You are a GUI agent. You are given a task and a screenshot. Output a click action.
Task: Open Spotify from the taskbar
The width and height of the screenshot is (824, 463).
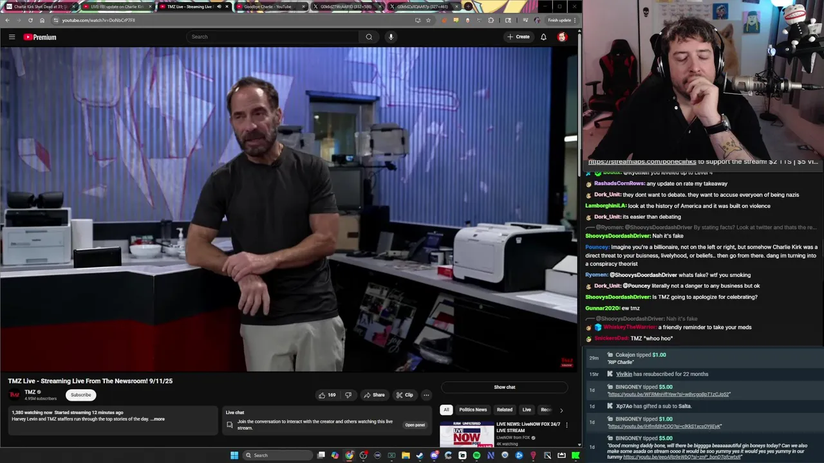(x=476, y=455)
